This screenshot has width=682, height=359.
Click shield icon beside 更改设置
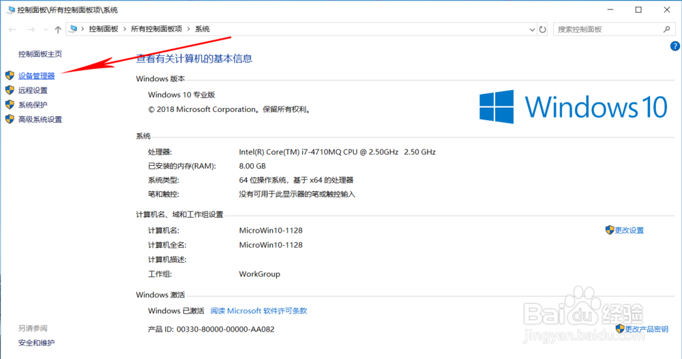610,230
